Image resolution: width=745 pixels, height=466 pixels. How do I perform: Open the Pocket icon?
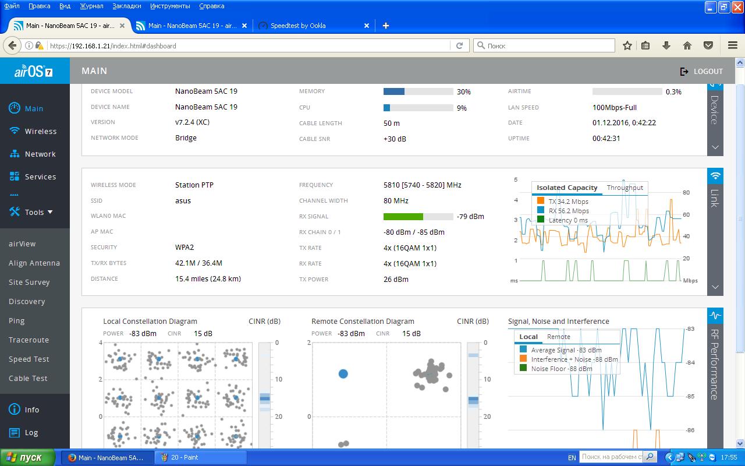tap(708, 45)
